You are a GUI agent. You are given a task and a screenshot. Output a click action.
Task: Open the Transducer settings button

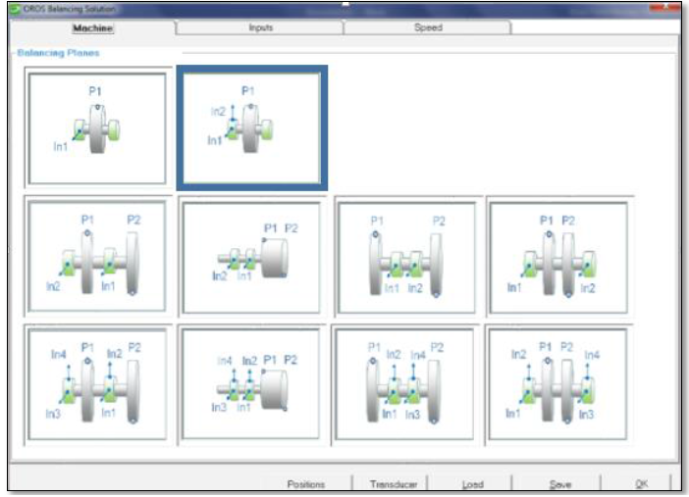394,484
